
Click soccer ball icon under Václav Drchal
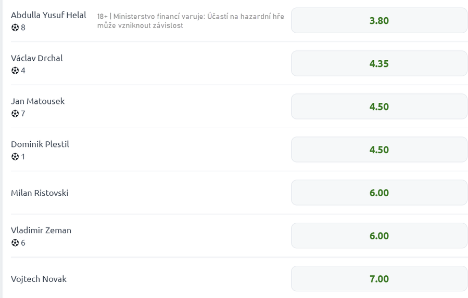15,71
